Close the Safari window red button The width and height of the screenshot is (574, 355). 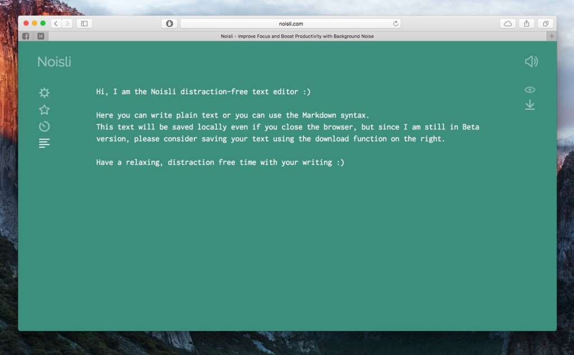[26, 23]
